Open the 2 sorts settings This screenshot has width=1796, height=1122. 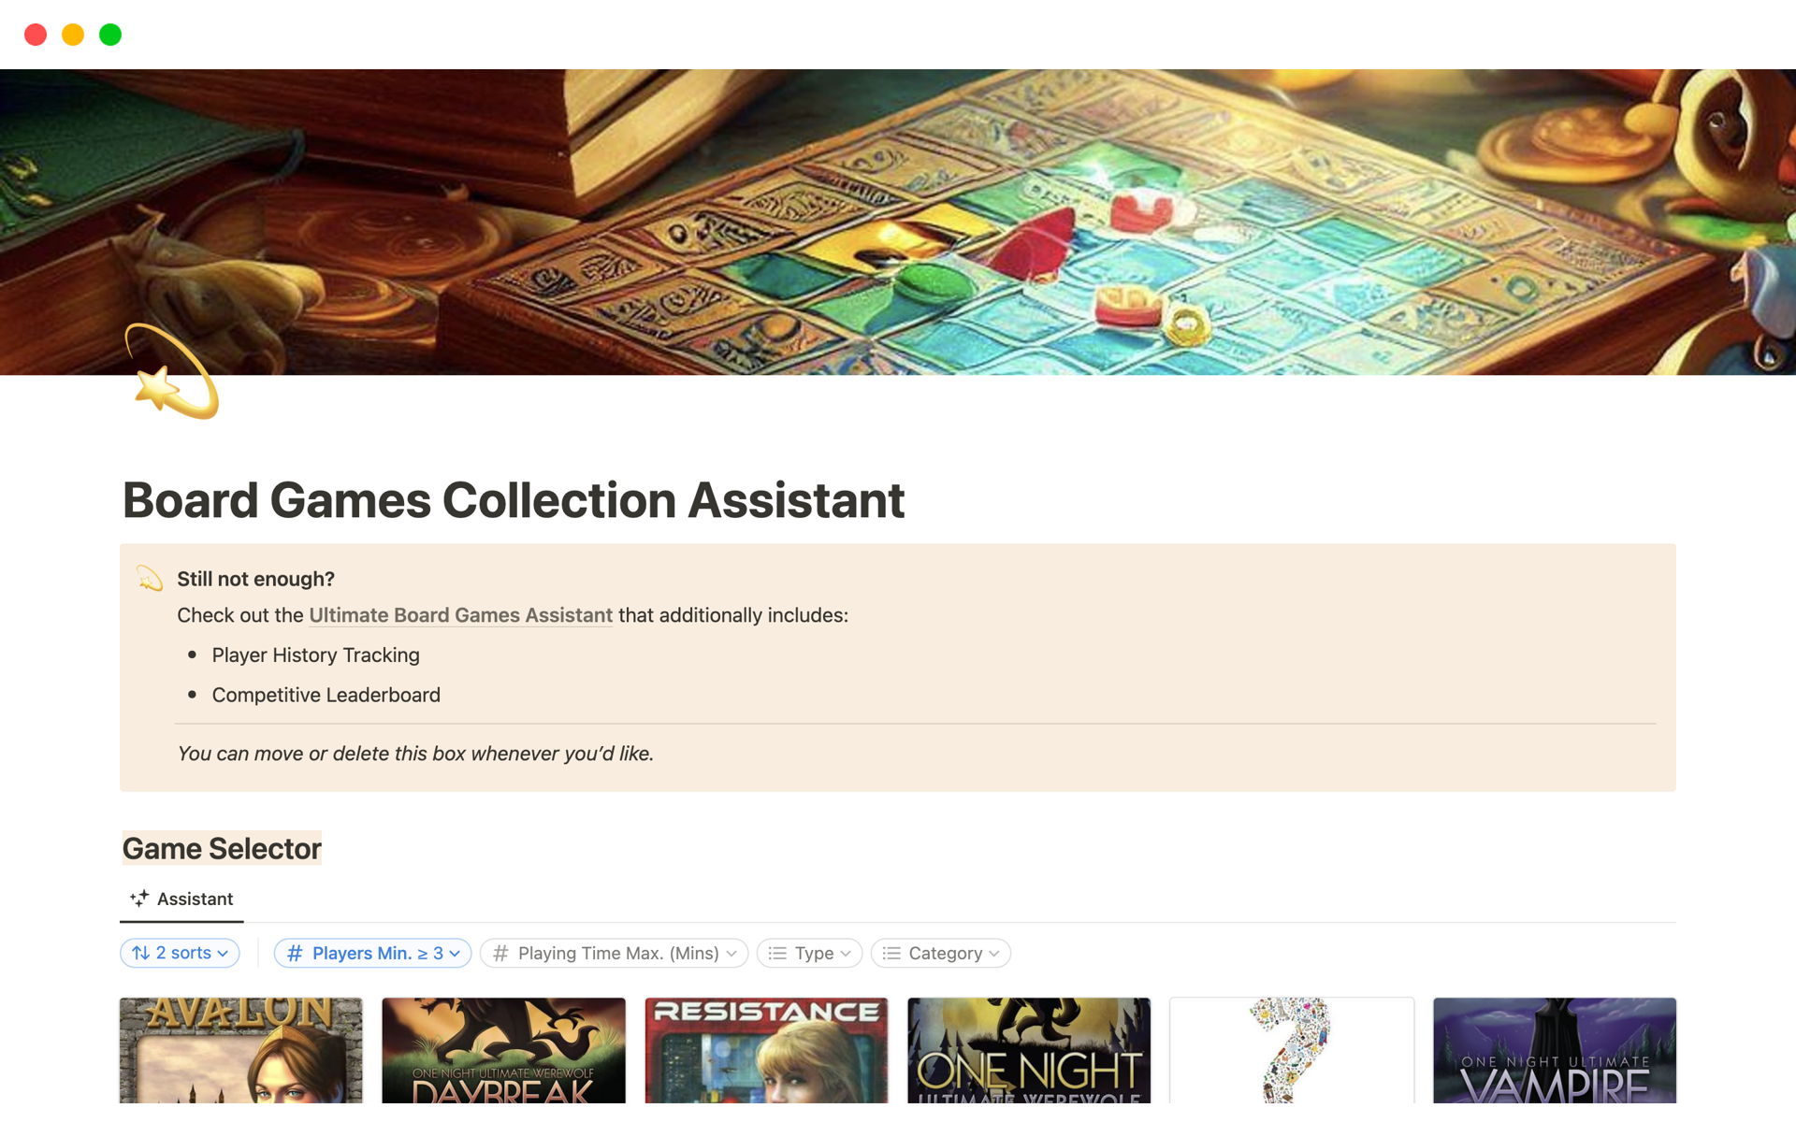point(180,953)
